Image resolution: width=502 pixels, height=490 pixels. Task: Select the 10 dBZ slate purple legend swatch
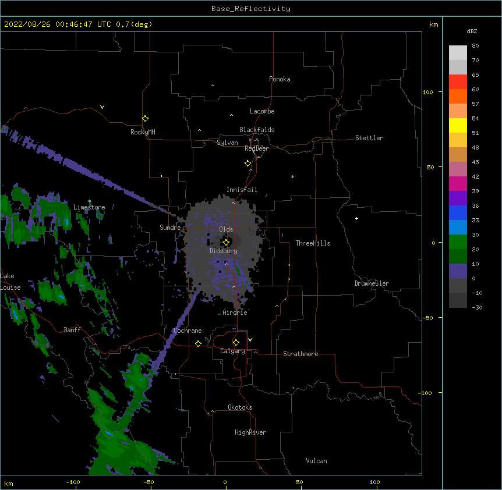point(458,271)
